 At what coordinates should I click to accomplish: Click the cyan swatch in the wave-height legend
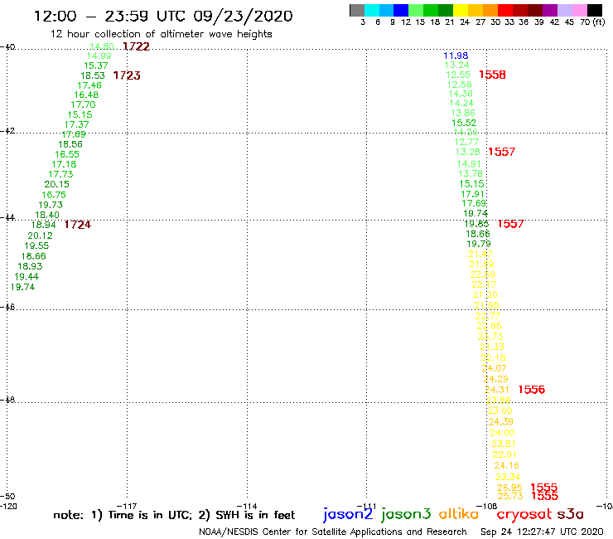click(371, 10)
